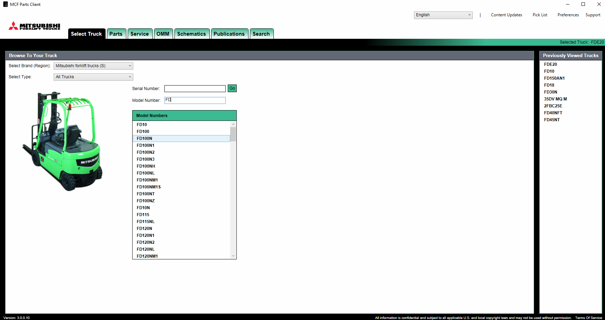Click the model list scroll down arrow
Image resolution: width=605 pixels, height=320 pixels.
pos(233,256)
